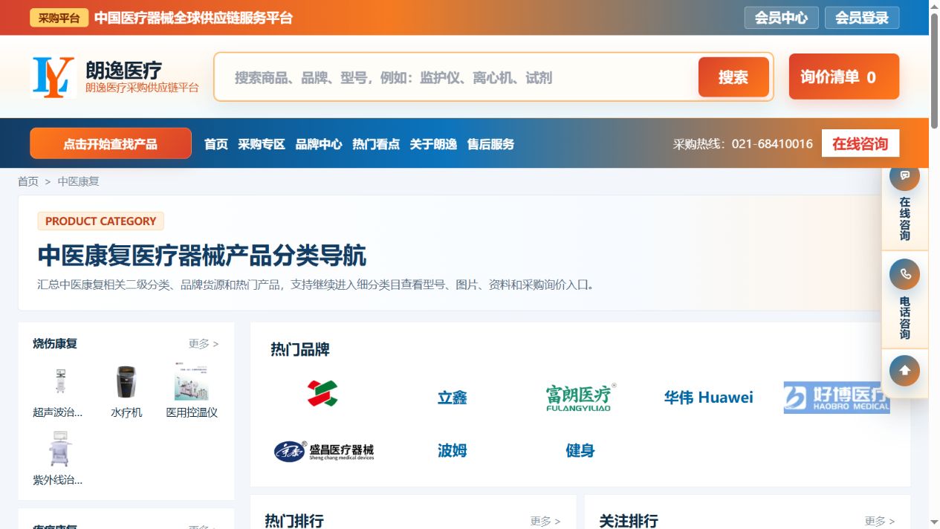The image size is (940, 529).
Task: Open the 询价清单 inquiry list
Action: (844, 77)
